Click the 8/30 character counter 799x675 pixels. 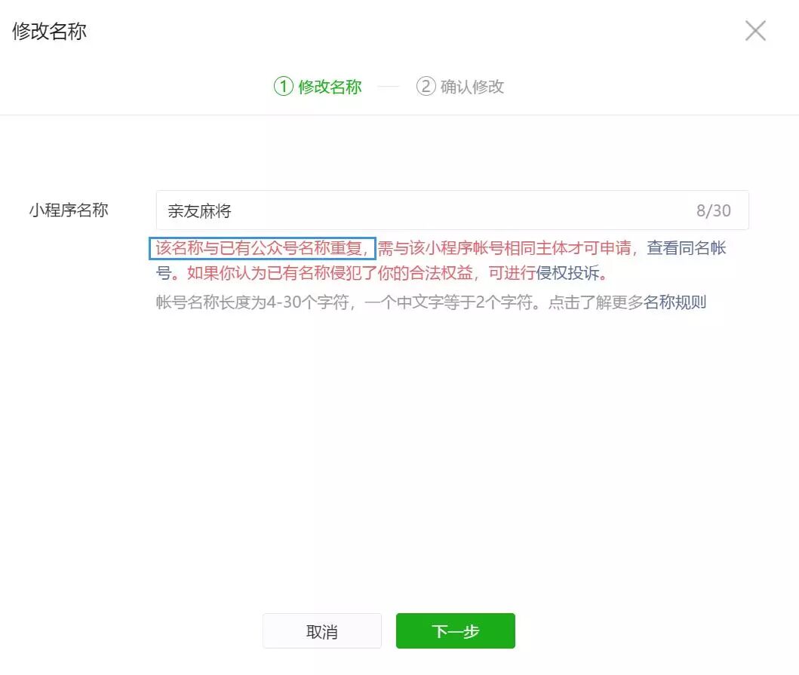[714, 210]
